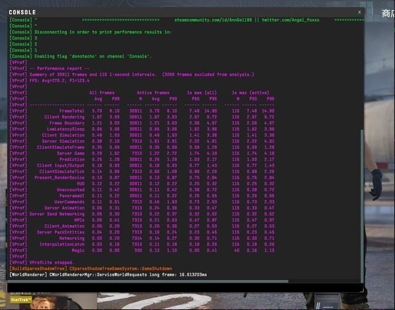This screenshot has width=395, height=310.
Task: Click the Client Input/Output row label
Action: (x=60, y=165)
